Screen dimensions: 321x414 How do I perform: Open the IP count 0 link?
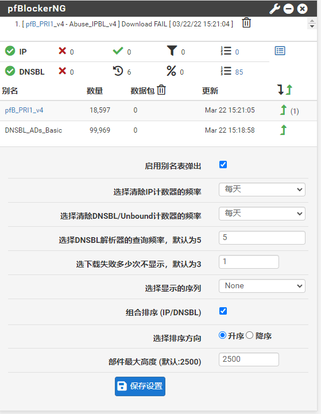237,52
